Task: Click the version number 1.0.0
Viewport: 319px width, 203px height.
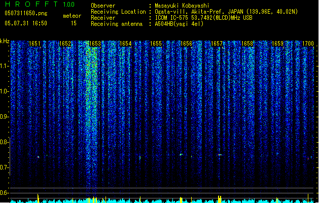Action: tap(69, 5)
